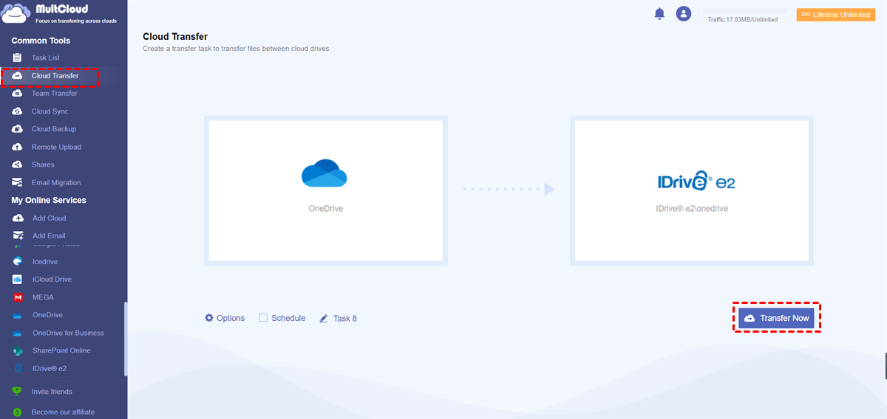887x419 pixels.
Task: Select OneDrive source box
Action: (x=326, y=190)
